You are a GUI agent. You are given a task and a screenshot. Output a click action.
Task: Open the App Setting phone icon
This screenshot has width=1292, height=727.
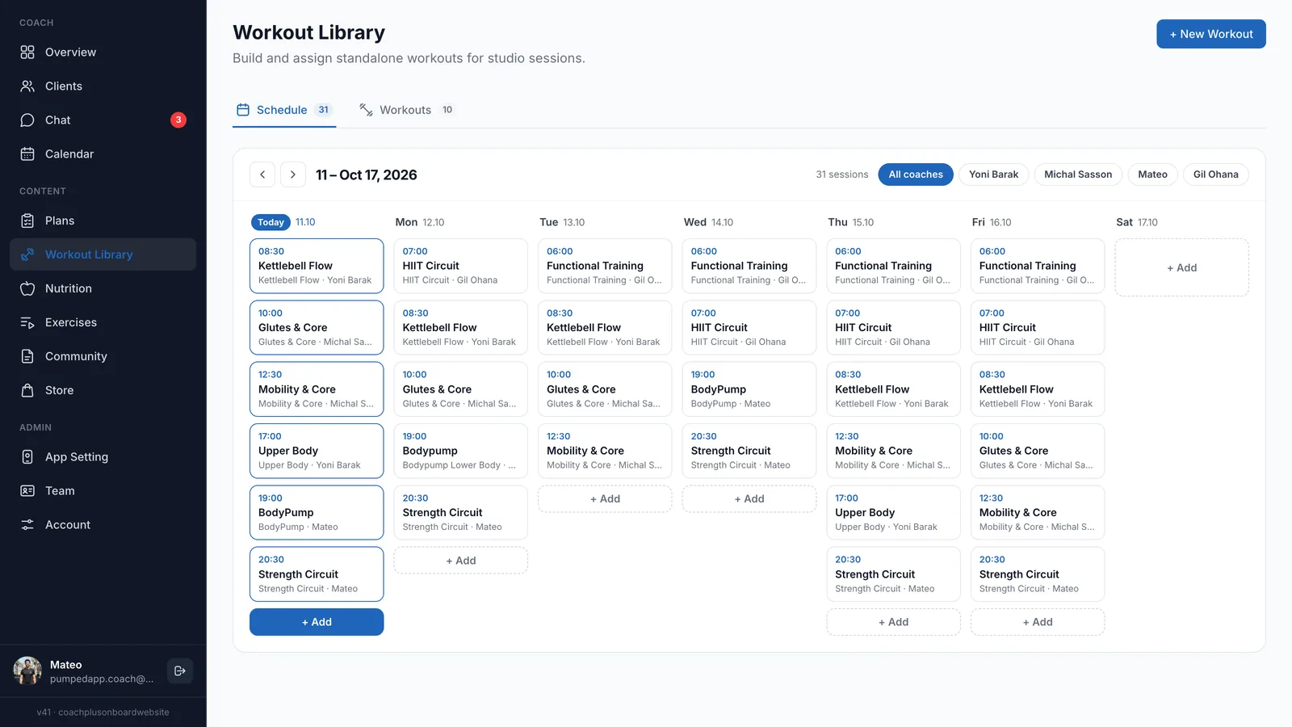click(x=27, y=456)
